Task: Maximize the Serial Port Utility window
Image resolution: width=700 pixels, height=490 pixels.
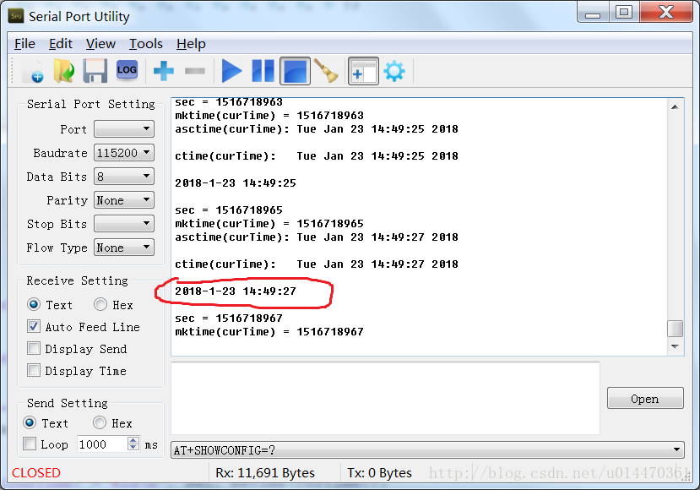Action: [x=624, y=12]
